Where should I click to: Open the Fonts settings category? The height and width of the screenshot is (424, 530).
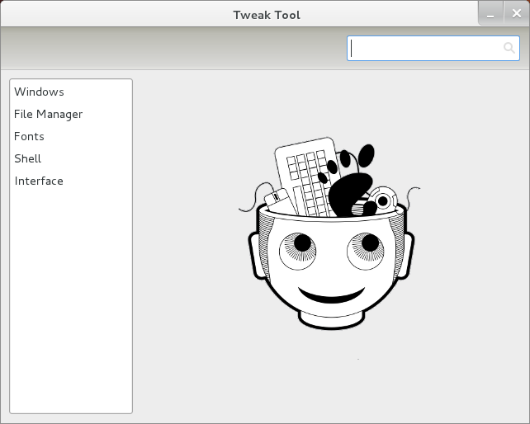coord(71,136)
